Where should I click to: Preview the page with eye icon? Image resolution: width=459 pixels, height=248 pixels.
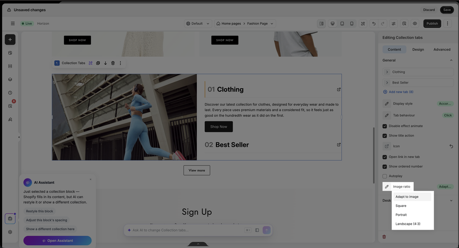[x=415, y=24]
